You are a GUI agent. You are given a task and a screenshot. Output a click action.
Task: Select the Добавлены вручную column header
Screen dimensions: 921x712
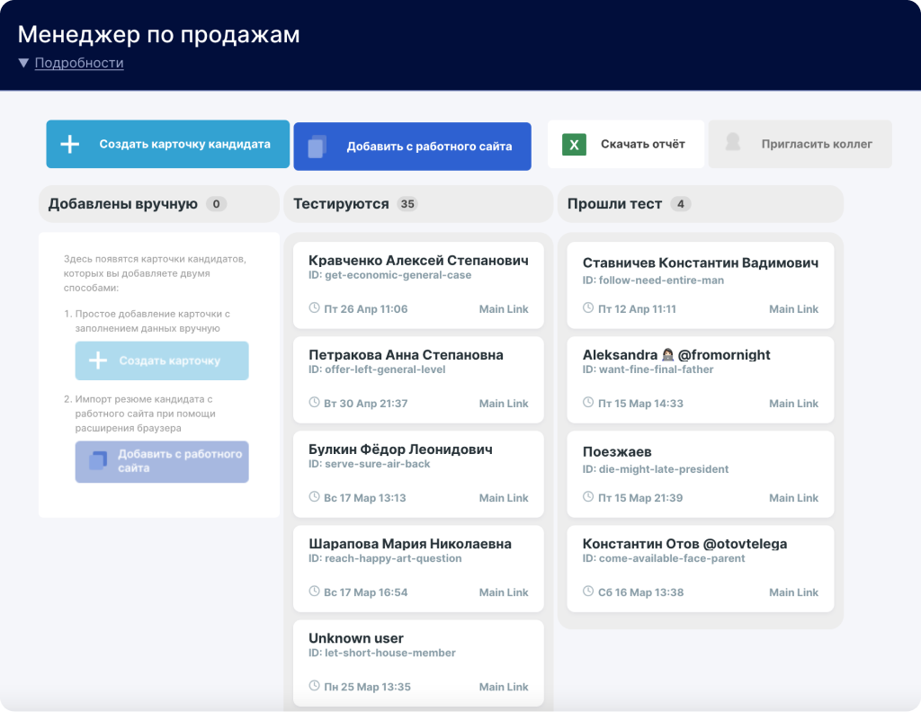[122, 204]
